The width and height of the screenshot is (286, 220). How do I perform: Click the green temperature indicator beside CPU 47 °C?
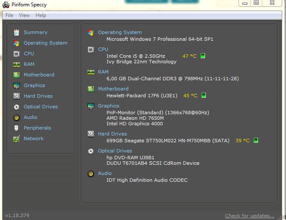click(203, 56)
